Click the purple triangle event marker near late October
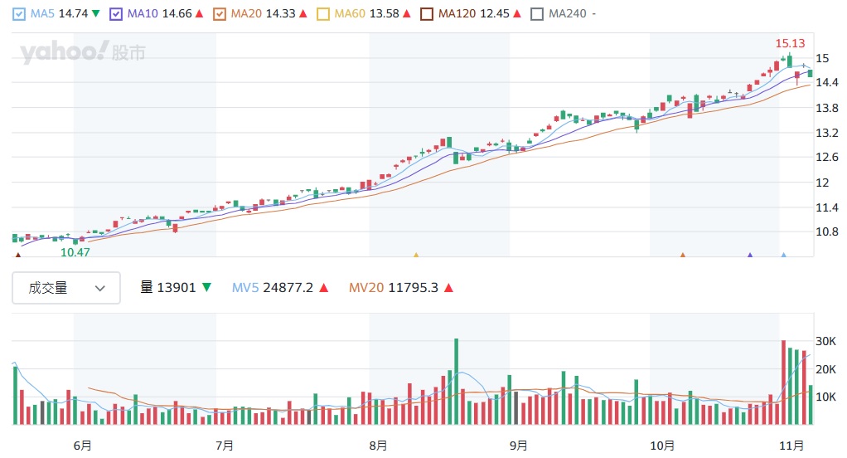The image size is (847, 458). [750, 256]
